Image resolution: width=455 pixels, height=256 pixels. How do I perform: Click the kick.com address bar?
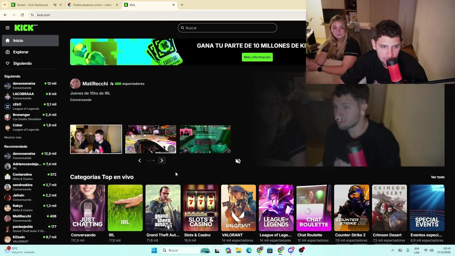point(167,15)
